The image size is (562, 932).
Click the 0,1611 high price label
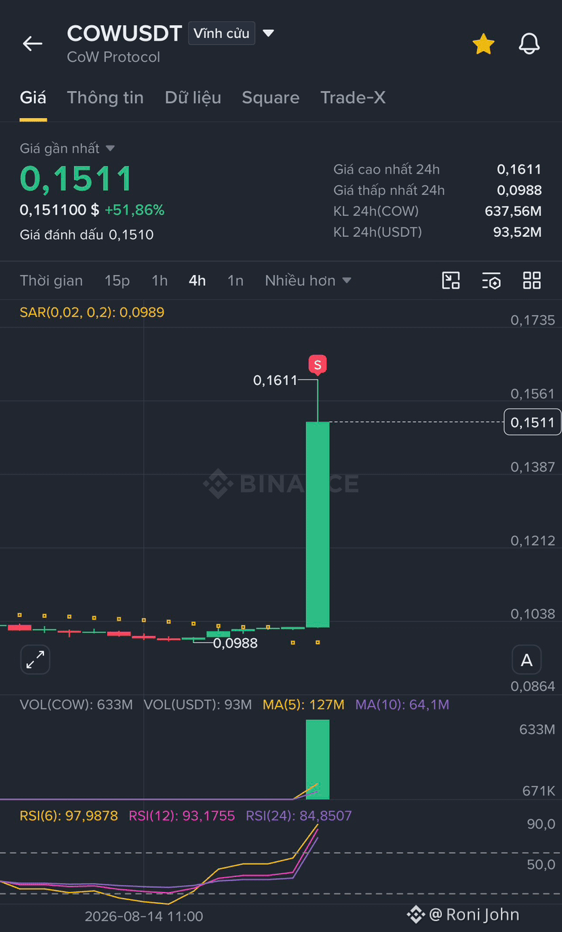[x=276, y=381]
